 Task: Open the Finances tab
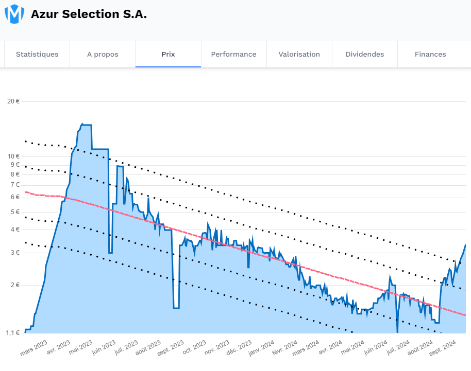tap(430, 54)
